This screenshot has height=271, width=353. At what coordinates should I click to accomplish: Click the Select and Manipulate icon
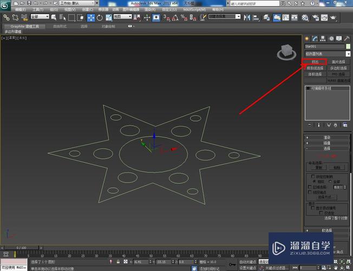(147, 17)
